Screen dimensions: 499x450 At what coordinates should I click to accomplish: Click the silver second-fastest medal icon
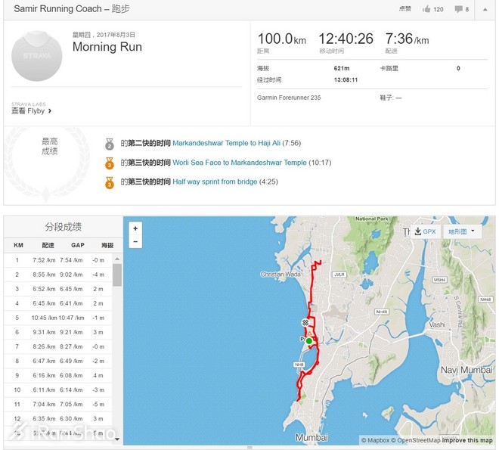[110, 143]
